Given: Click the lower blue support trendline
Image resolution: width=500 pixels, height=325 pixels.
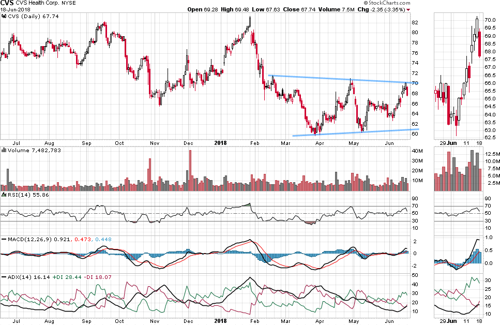Looking at the screenshot, I should [x=356, y=132].
